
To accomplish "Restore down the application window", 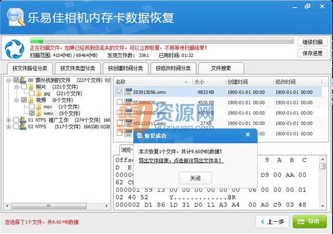I will [x=307, y=6].
